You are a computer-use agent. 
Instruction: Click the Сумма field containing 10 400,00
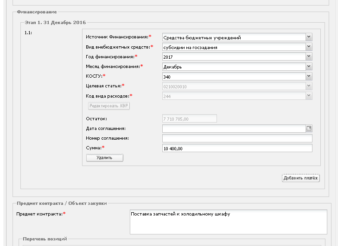click(237, 148)
